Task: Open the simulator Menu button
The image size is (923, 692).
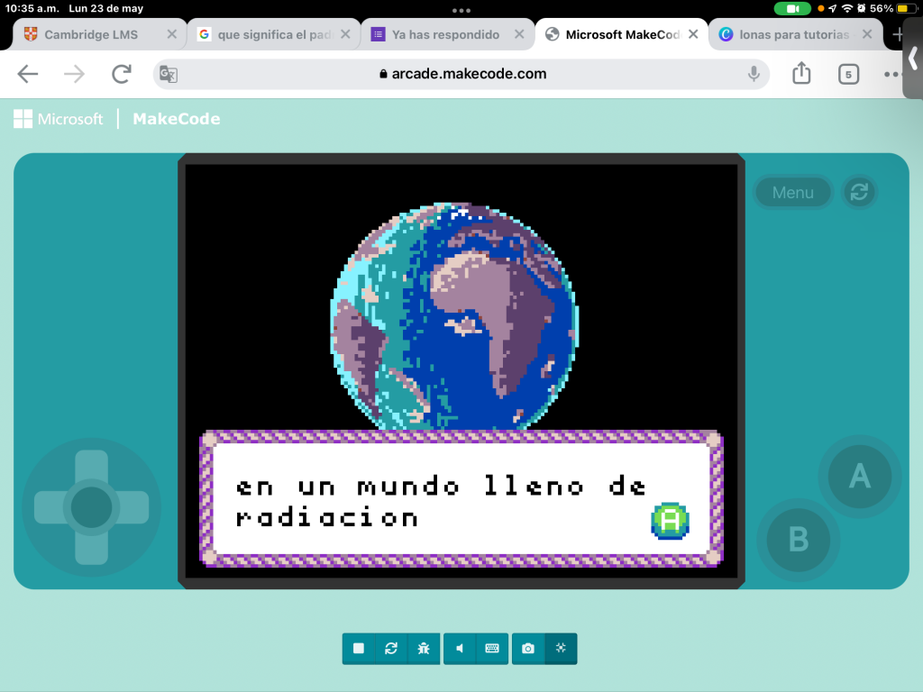Action: click(x=792, y=192)
